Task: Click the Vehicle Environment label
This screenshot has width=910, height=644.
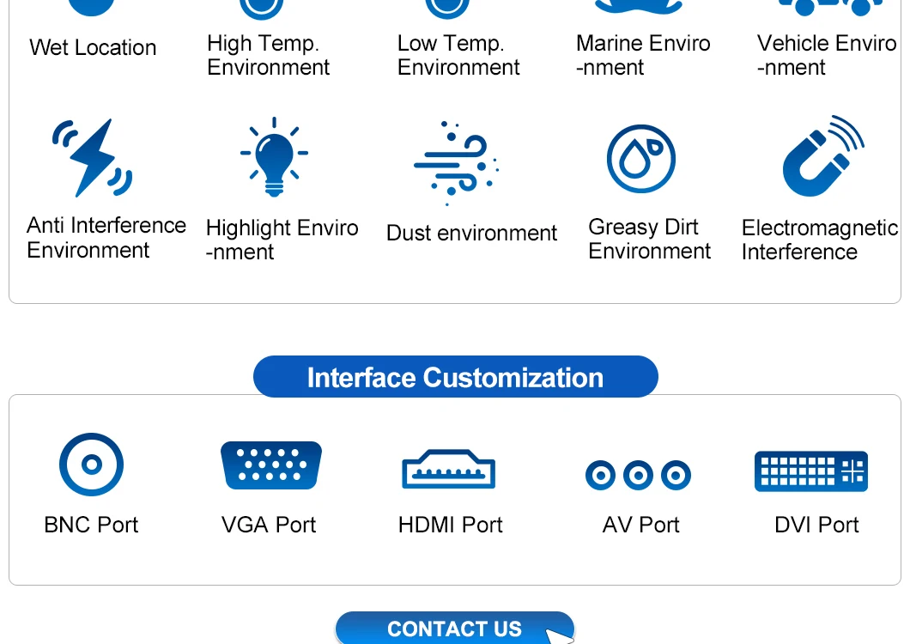Action: (826, 56)
